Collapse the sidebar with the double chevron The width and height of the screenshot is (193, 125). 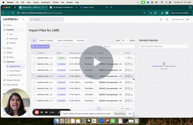tap(23, 19)
